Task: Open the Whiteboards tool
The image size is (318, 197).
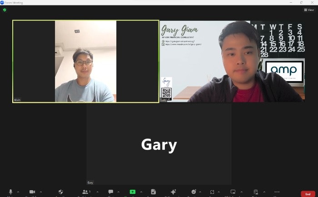Action: pyautogui.click(x=233, y=192)
